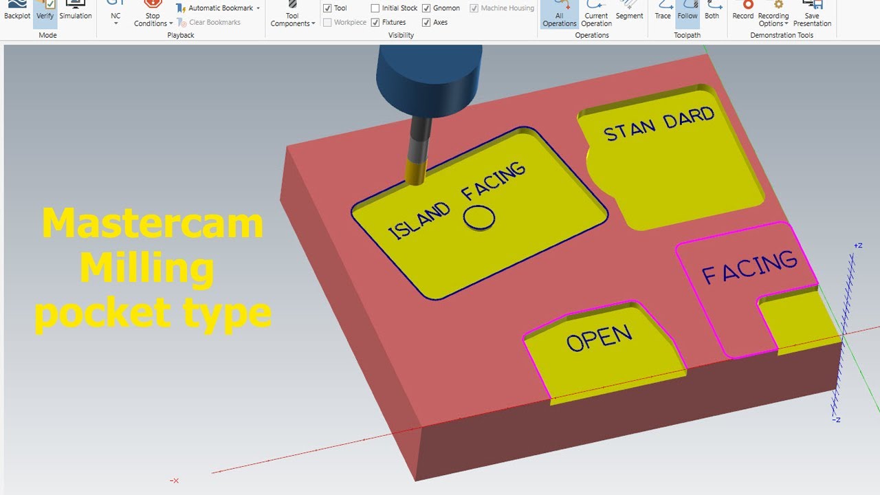Toggle the Tool visibility checkbox
This screenshot has height=495, width=880.
point(327,8)
